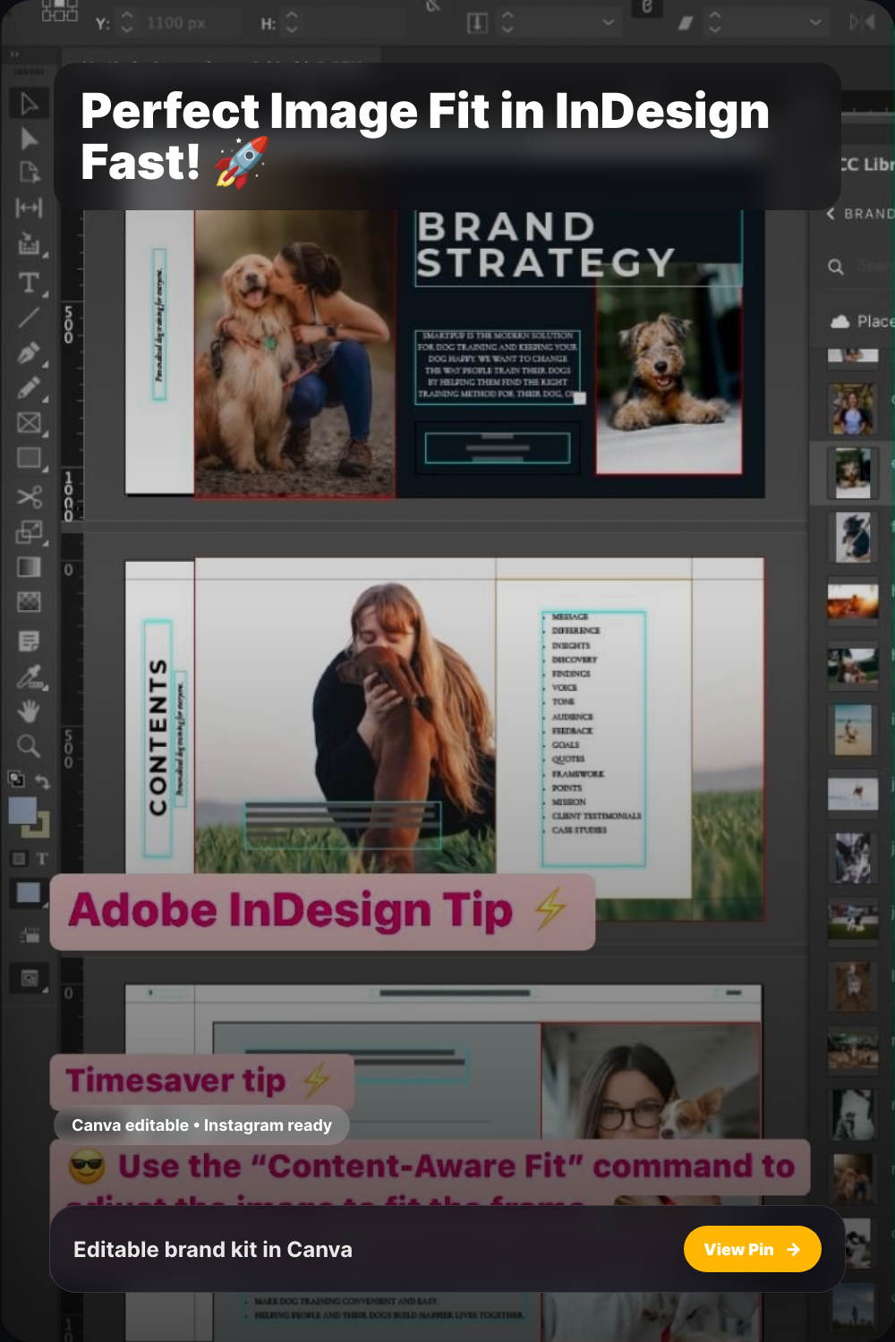Select the Zoom magnifier tool
Screen dimensions: 895x1342
[x=29, y=745]
